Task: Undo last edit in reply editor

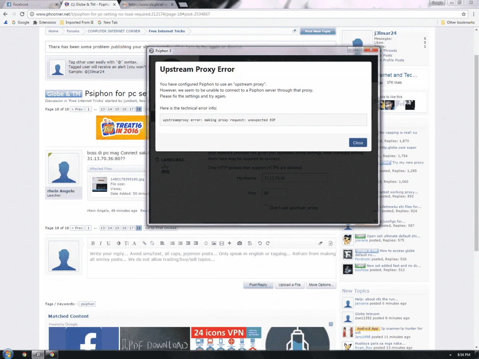Action: click(x=260, y=243)
